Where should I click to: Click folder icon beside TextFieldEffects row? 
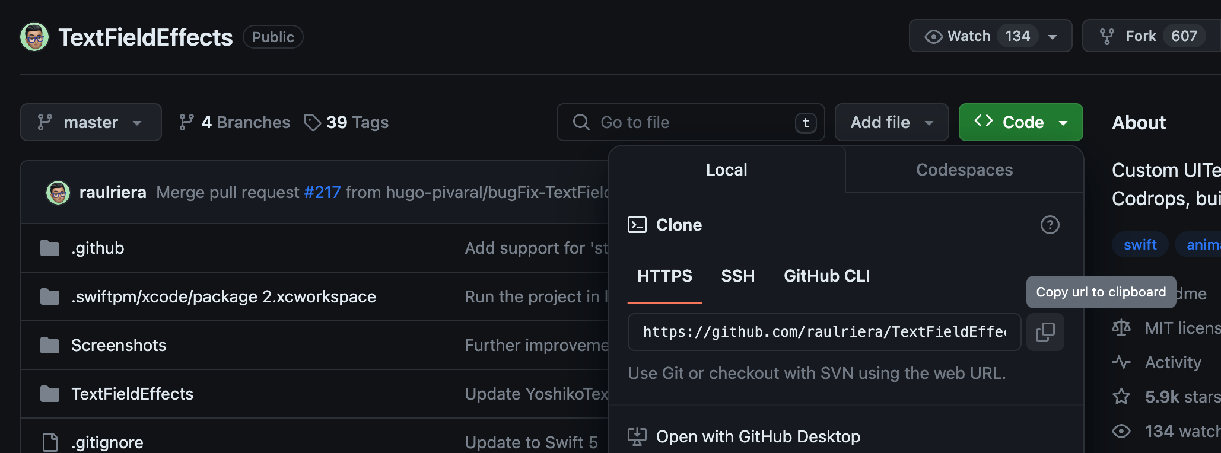pos(50,394)
